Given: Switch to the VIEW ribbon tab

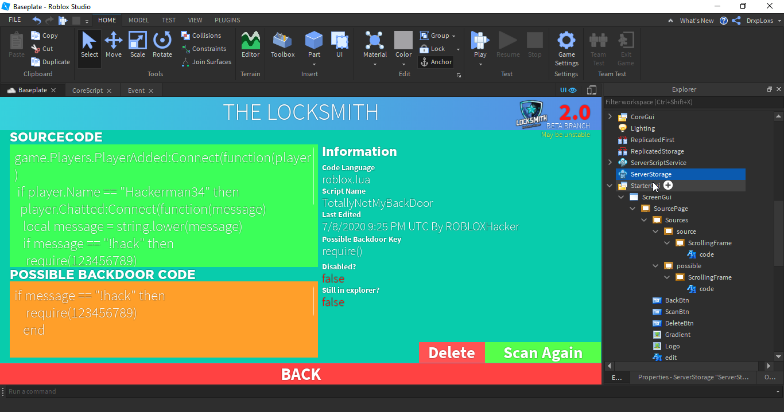Looking at the screenshot, I should click(195, 20).
